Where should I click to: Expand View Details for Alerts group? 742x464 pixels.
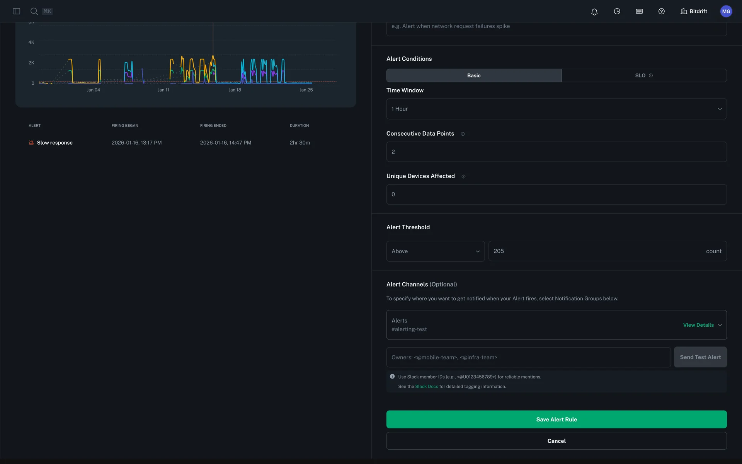point(702,325)
